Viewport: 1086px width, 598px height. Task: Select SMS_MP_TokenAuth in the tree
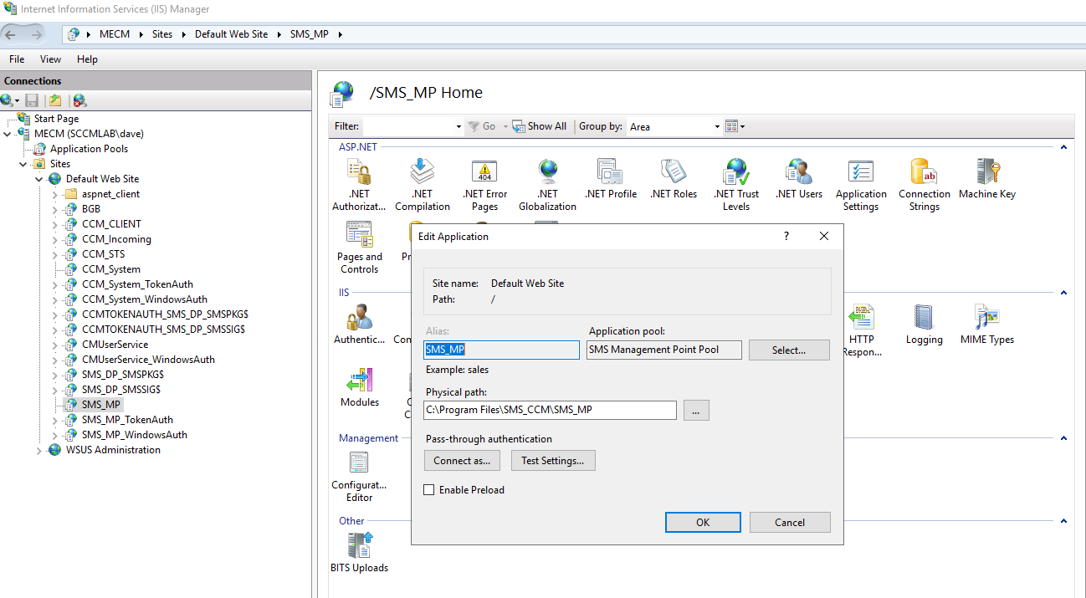[127, 420]
